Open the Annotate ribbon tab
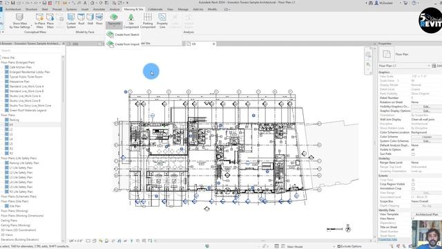Viewport: 442px width, 249px height. click(x=99, y=9)
